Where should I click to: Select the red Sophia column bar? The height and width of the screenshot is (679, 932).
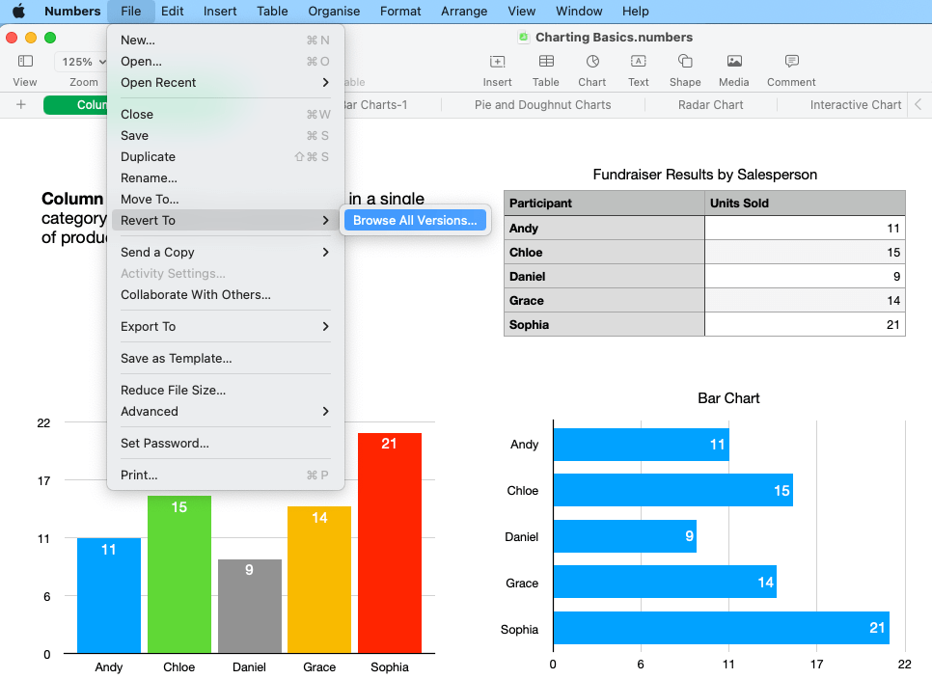click(389, 550)
